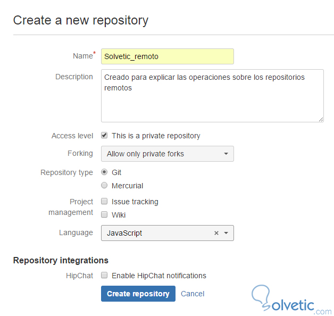Click the Description field label
334x316 pixels.
click(74, 77)
